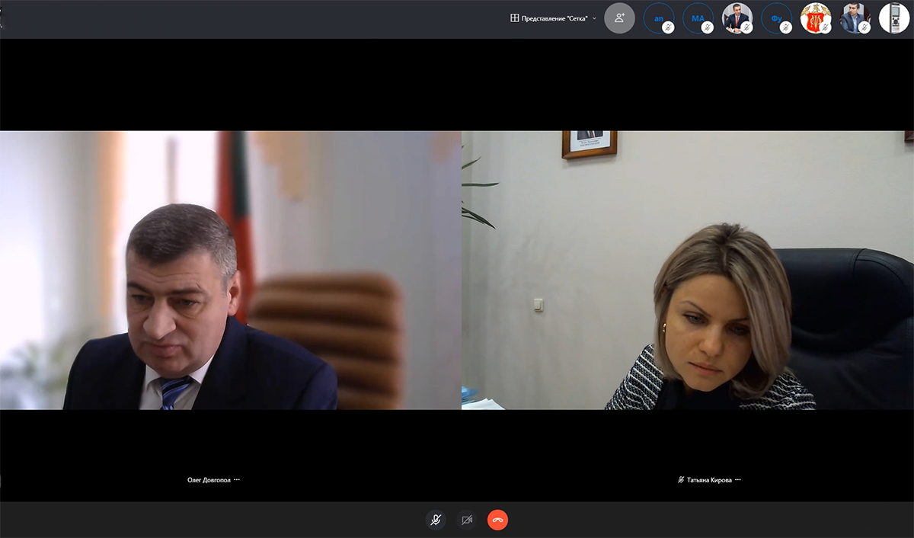The image size is (914, 538).
Task: Click the red coat of arms avatar
Action: 815,18
